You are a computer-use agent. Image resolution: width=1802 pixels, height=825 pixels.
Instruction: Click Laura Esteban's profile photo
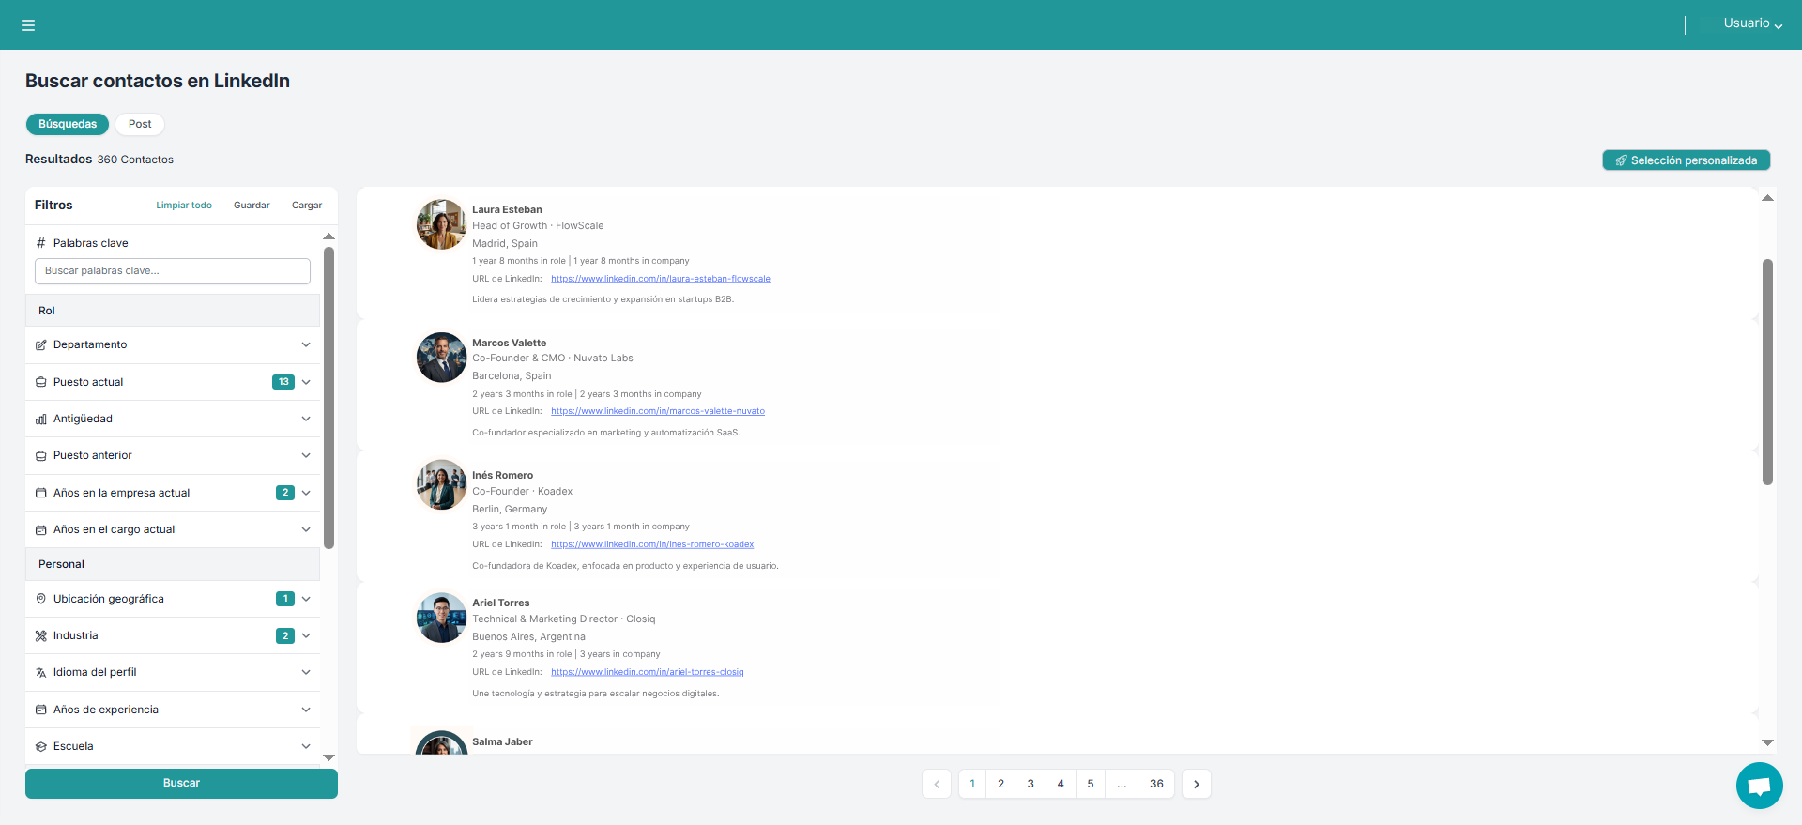coord(441,224)
